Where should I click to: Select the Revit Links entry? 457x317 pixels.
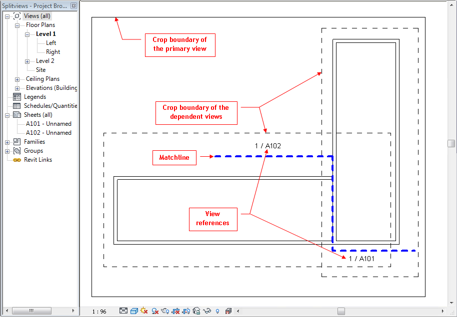[x=38, y=160]
